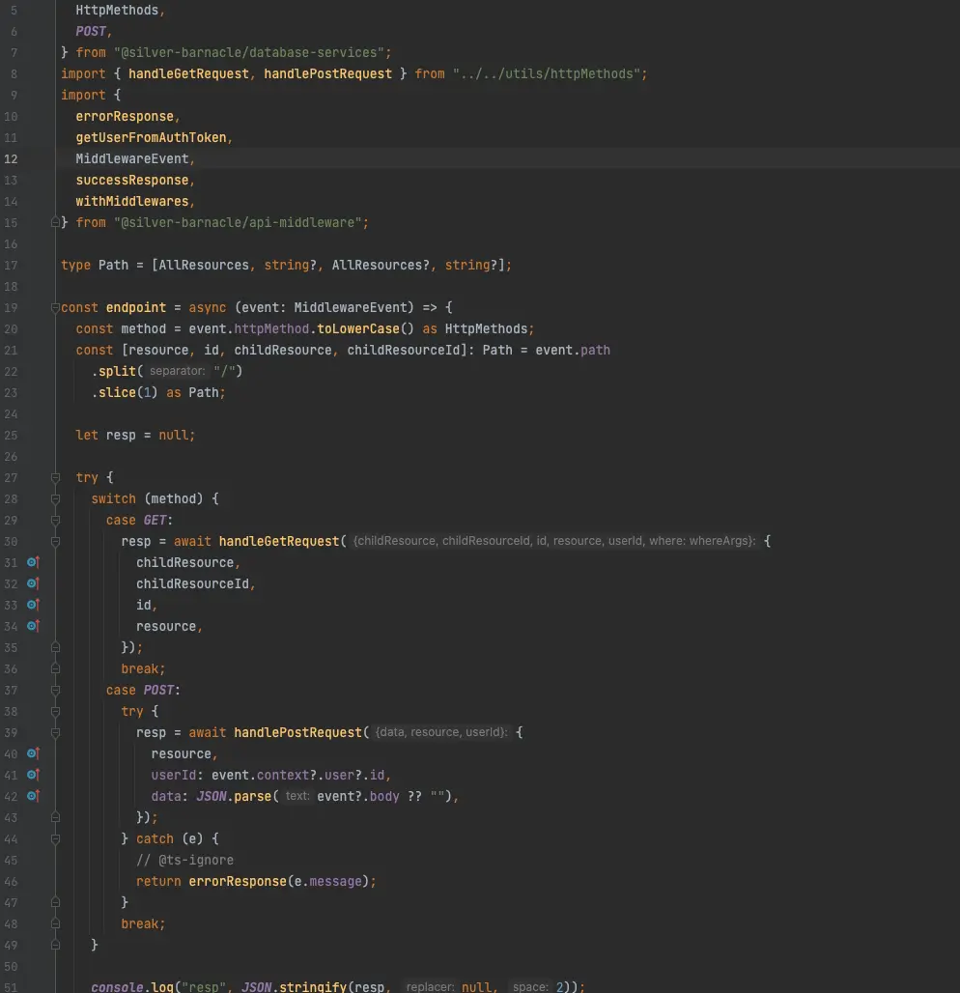
Task: Click JSON.parse on line 42
Action: click(234, 797)
